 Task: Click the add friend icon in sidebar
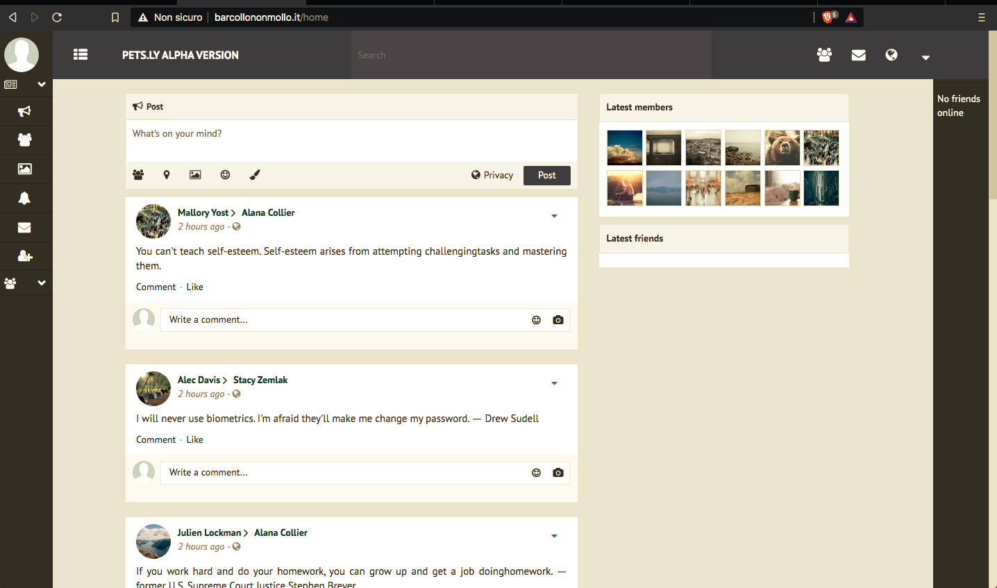click(25, 256)
